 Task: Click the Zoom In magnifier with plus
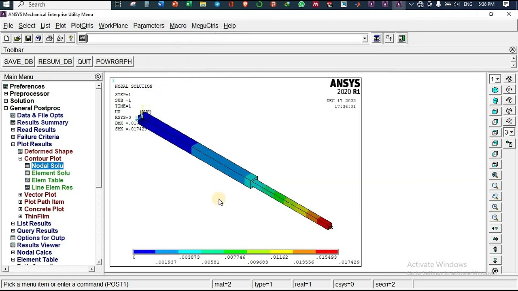495,207
